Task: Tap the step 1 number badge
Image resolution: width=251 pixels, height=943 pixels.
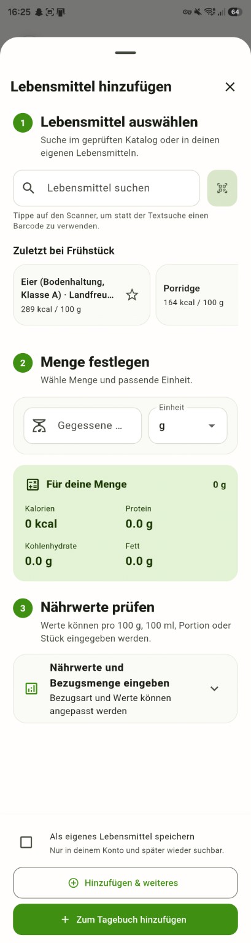Action: coord(23,123)
